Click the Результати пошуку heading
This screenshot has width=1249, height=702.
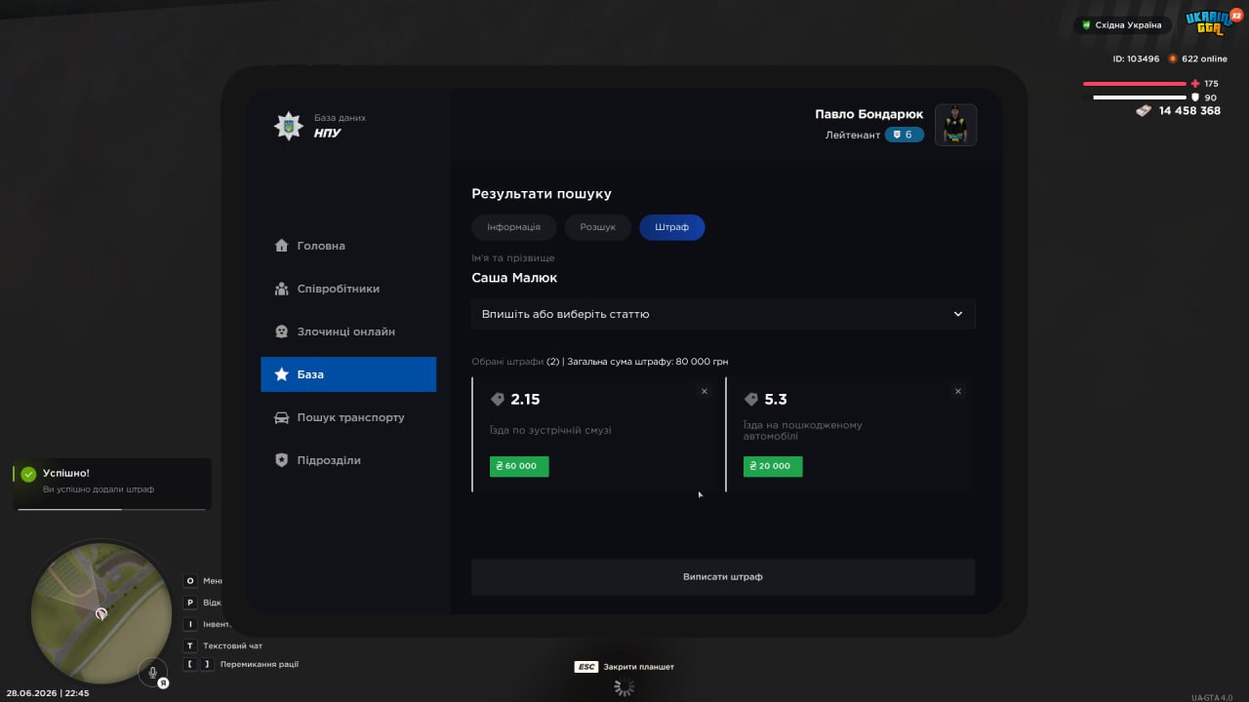pyautogui.click(x=542, y=194)
